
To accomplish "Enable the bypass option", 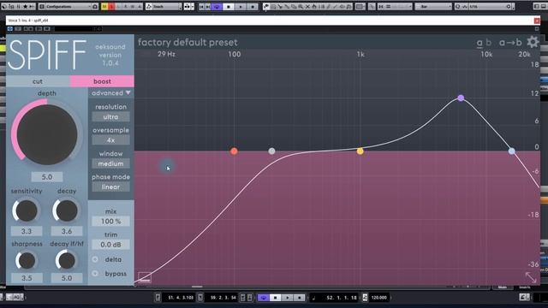I will (110, 274).
